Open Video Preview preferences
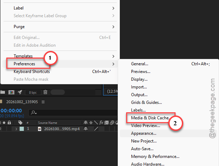This screenshot has height=166, width=219. [168, 126]
